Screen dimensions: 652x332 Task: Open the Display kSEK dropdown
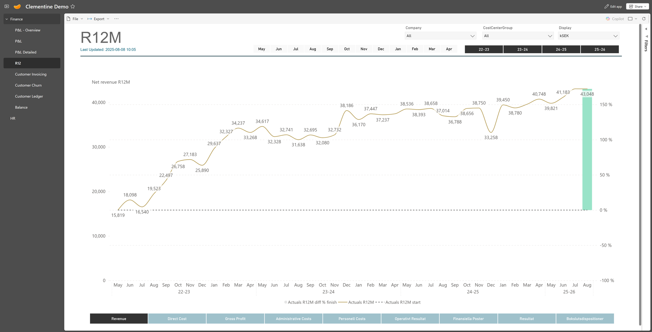click(x=588, y=36)
